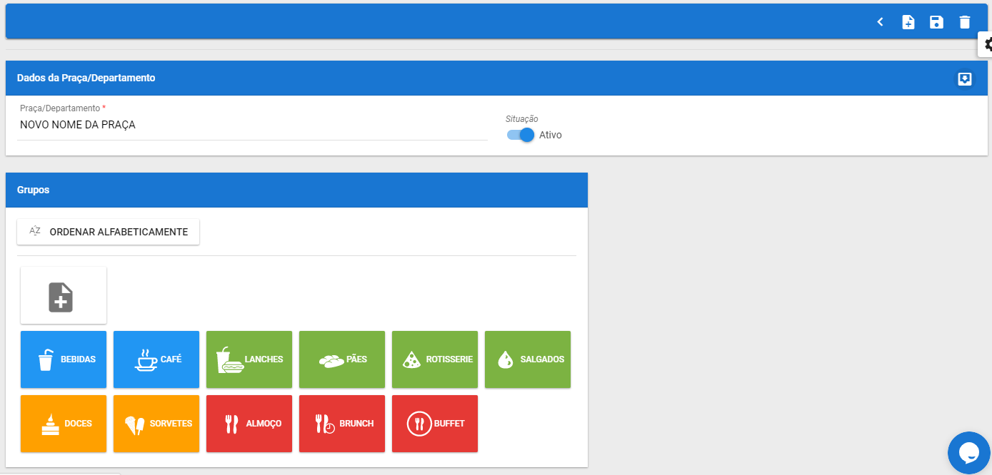Open the settings gear on right edge
The width and height of the screenshot is (992, 475).
(x=987, y=44)
